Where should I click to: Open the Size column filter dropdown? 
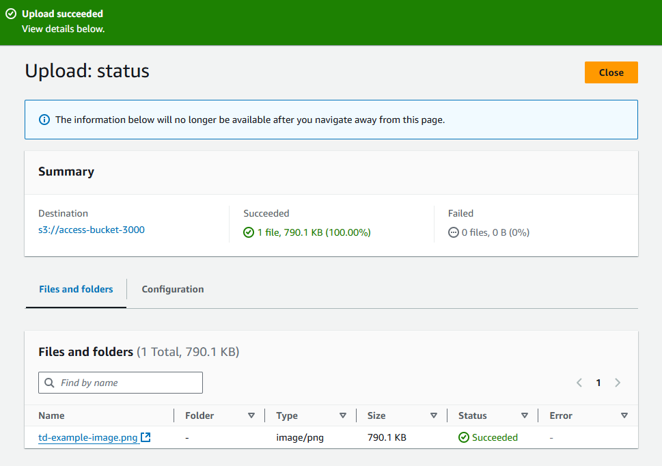coord(434,415)
